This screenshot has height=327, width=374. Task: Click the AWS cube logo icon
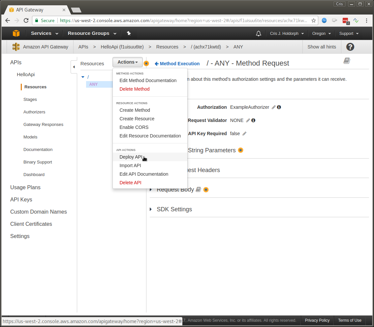coord(16,33)
